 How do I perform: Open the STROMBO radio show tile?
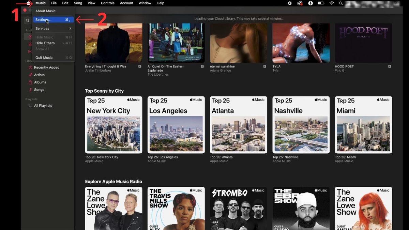pyautogui.click(x=239, y=208)
